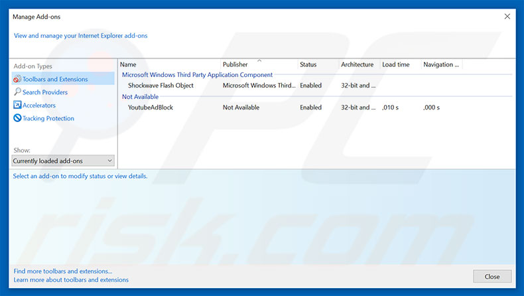
Task: Collapse the Not Available group header
Action: click(x=140, y=97)
